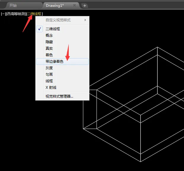
Task: Close the Drawing1 tab
Action: [74, 5]
